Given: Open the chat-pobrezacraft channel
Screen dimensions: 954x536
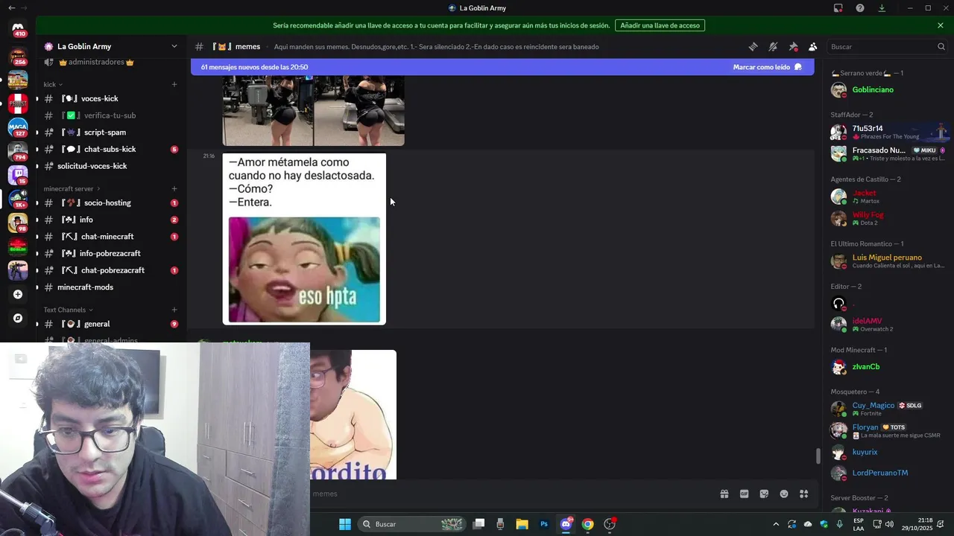Looking at the screenshot, I should pyautogui.click(x=112, y=270).
